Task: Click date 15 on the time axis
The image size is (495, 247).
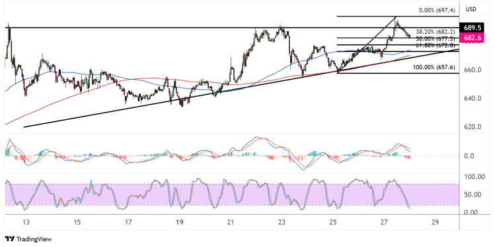Action: [77, 222]
